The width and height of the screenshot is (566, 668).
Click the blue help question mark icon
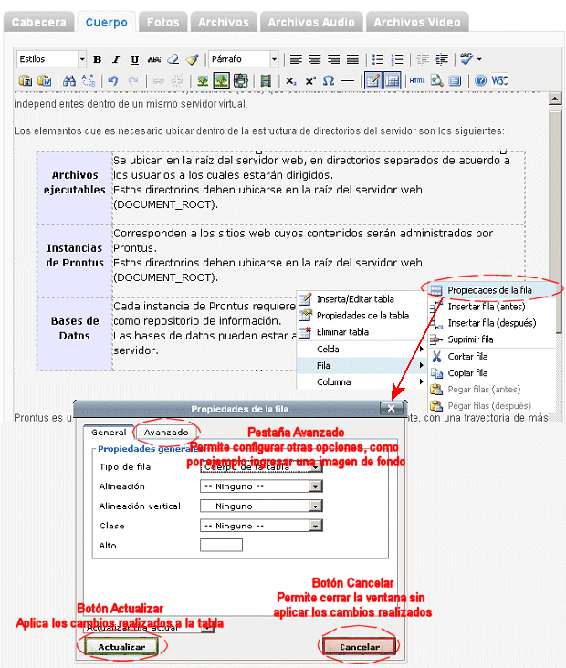(480, 80)
